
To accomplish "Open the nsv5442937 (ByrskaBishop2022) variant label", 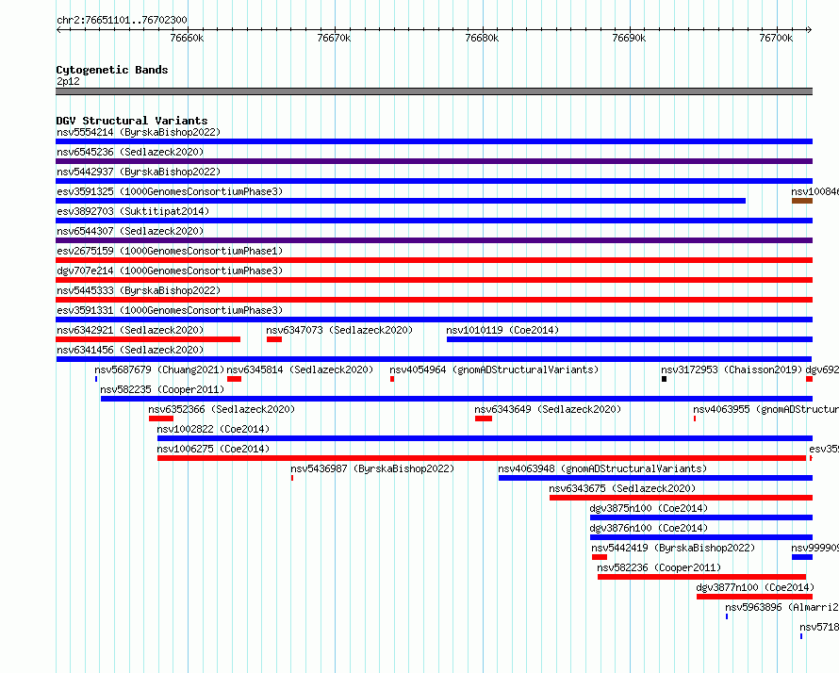I will coord(139,172).
